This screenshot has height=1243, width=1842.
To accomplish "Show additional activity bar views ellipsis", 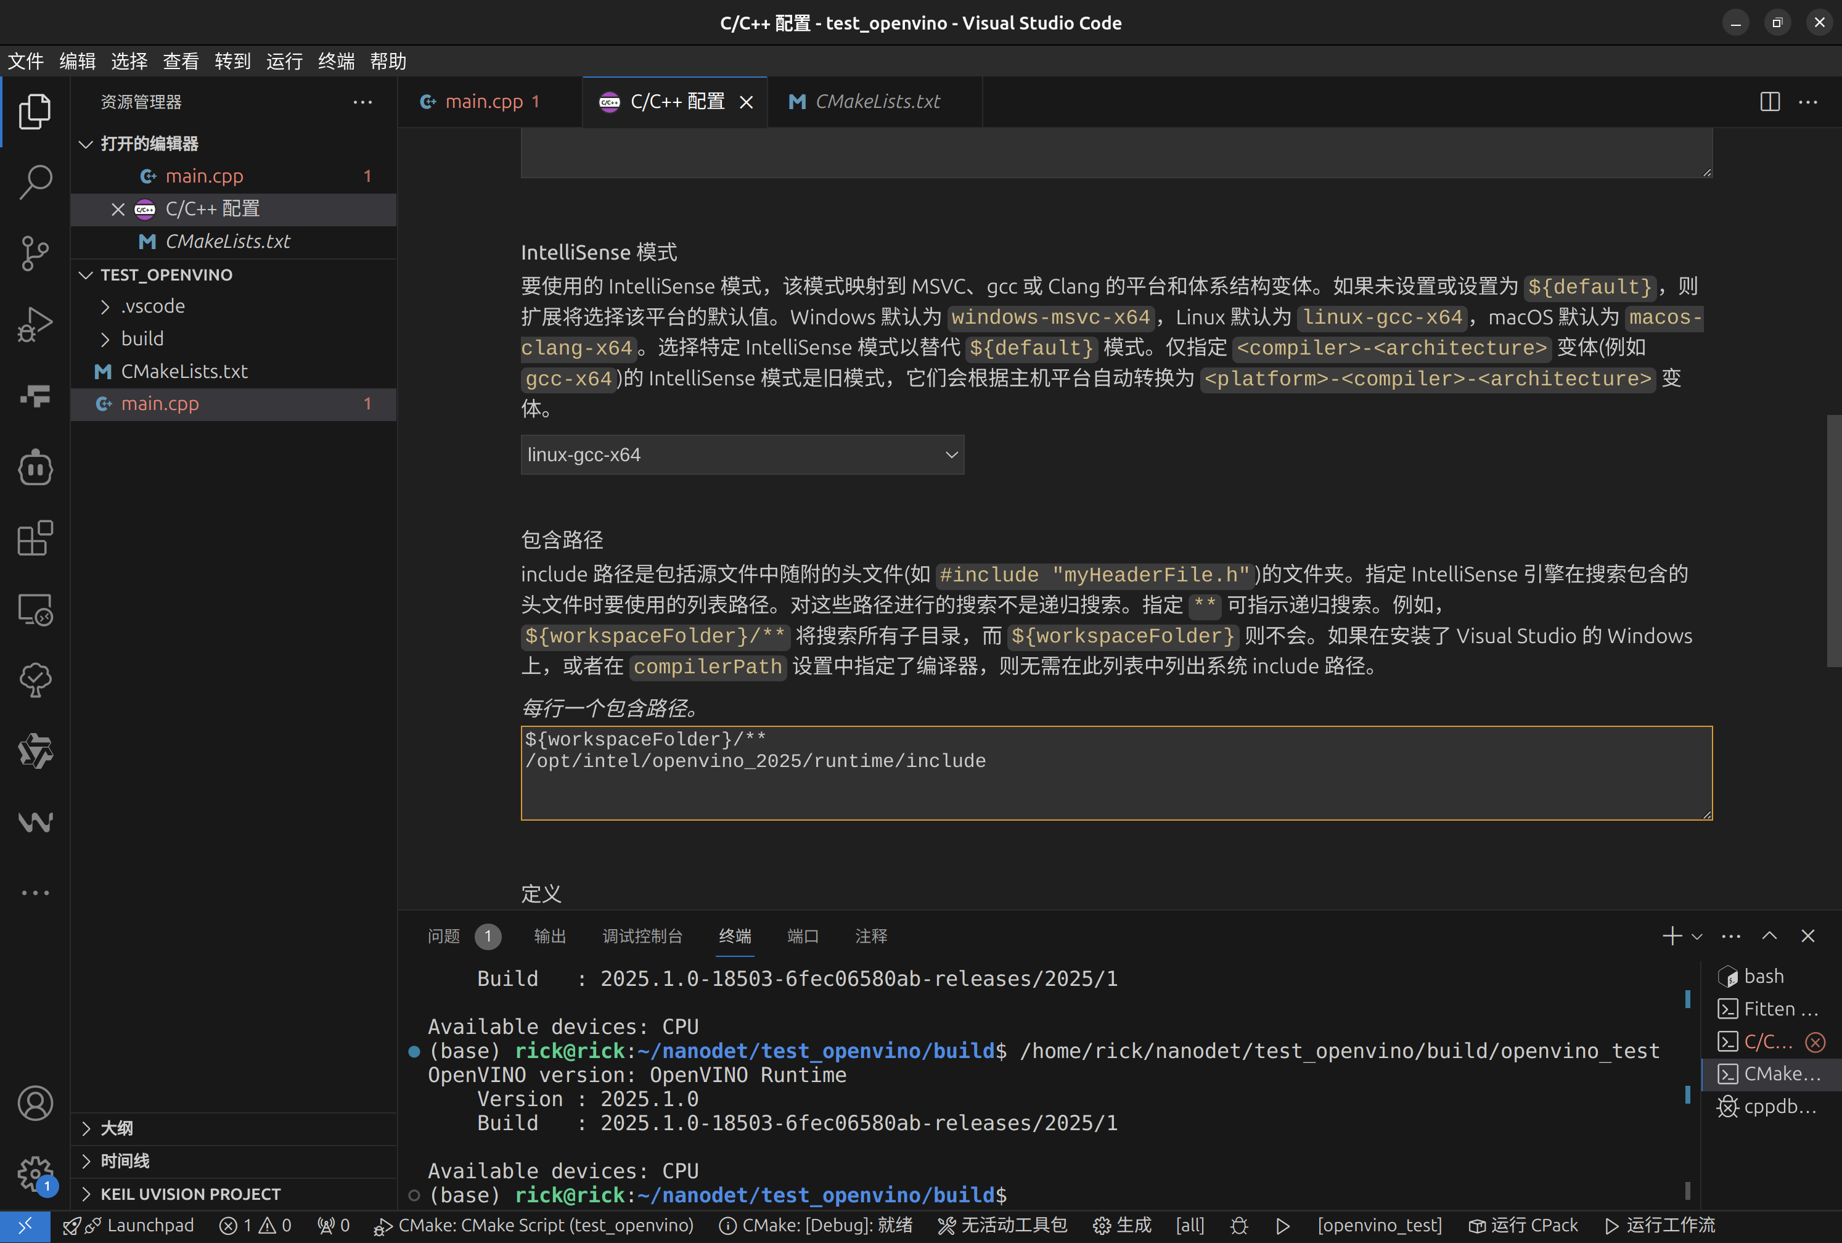I will tap(35, 893).
